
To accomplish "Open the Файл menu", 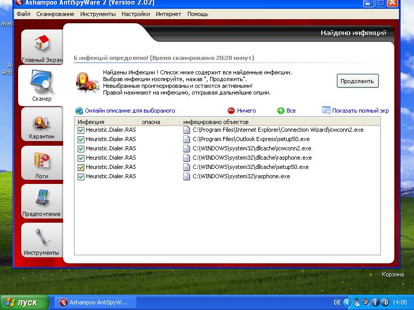I will click(23, 14).
